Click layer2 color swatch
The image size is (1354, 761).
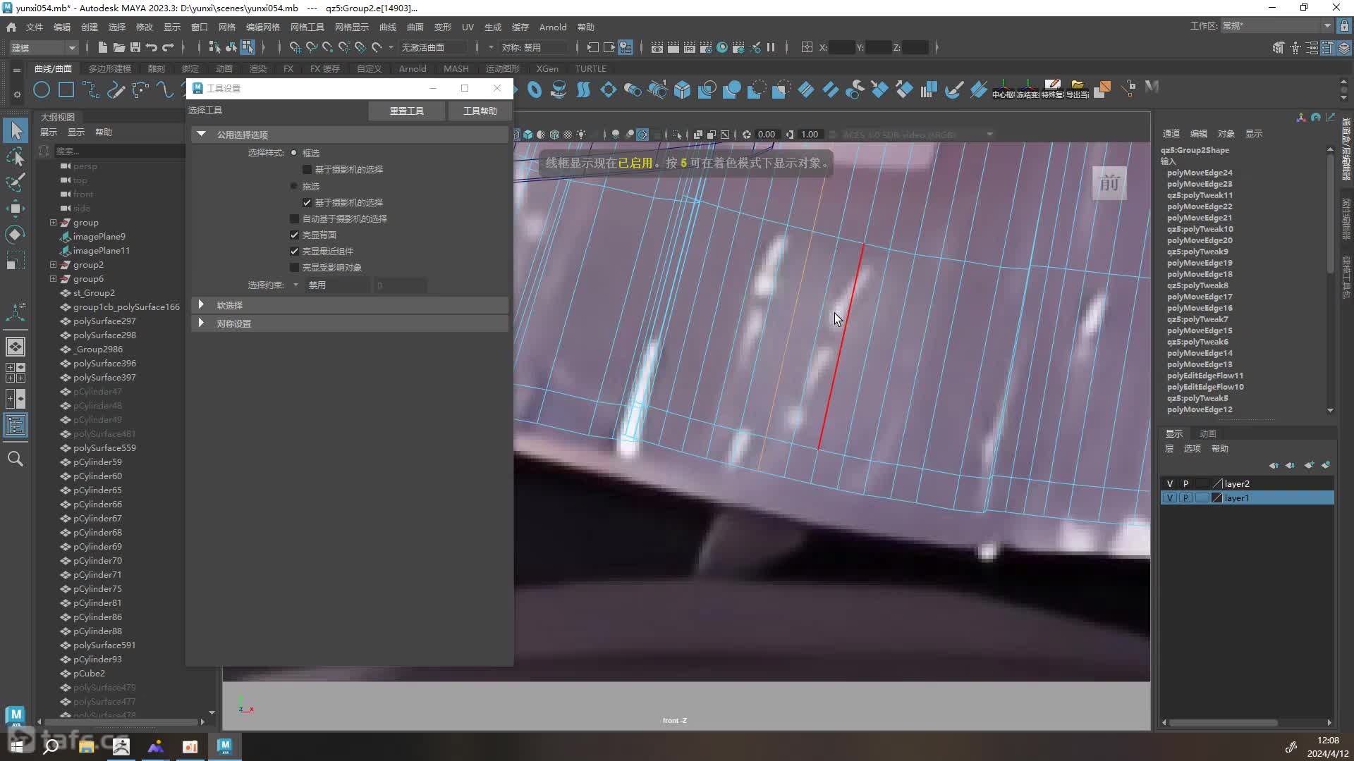click(x=1216, y=483)
